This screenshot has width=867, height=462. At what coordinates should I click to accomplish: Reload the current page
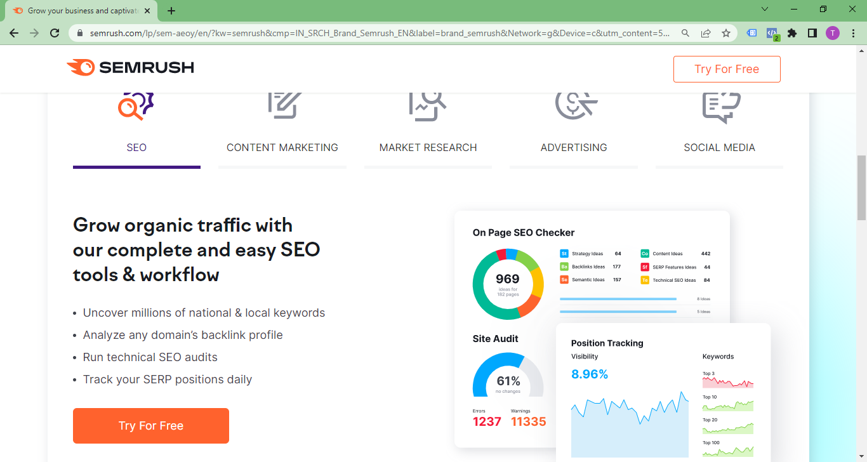[x=55, y=33]
